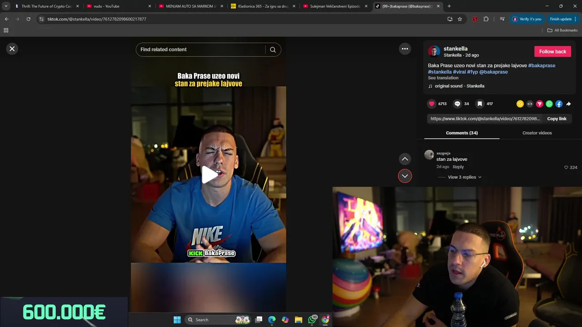The height and width of the screenshot is (327, 582).
Task: Click the Follow back button
Action: 552,51
